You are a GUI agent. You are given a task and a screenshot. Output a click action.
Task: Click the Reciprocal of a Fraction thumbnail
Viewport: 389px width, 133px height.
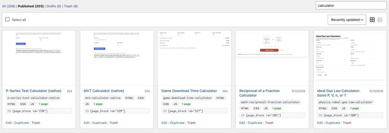[273, 57]
